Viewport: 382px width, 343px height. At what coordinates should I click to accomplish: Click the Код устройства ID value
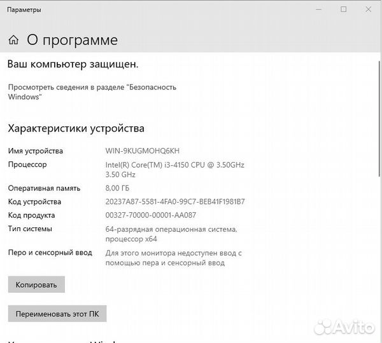[174, 202]
